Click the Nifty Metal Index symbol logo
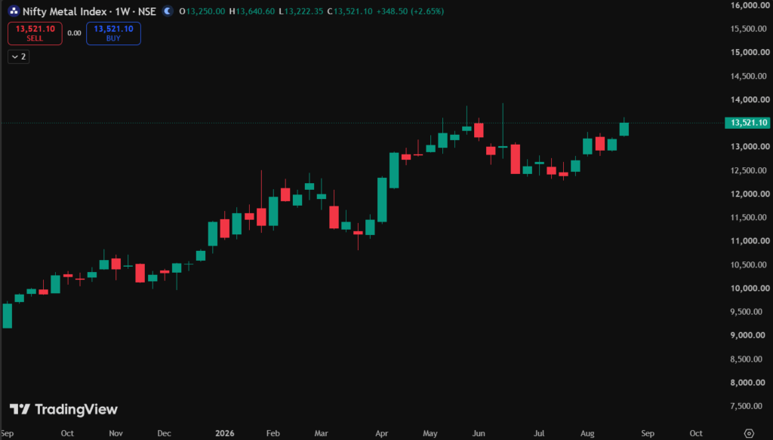Viewport: 773px width, 440px height. point(14,11)
